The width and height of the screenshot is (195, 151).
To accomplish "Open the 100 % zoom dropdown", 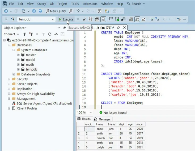I will tap(91, 113).
